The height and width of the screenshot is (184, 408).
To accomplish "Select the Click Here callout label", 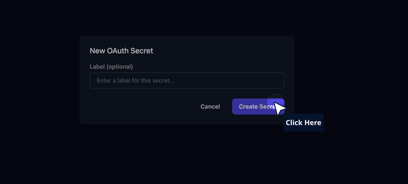I will coord(304,123).
